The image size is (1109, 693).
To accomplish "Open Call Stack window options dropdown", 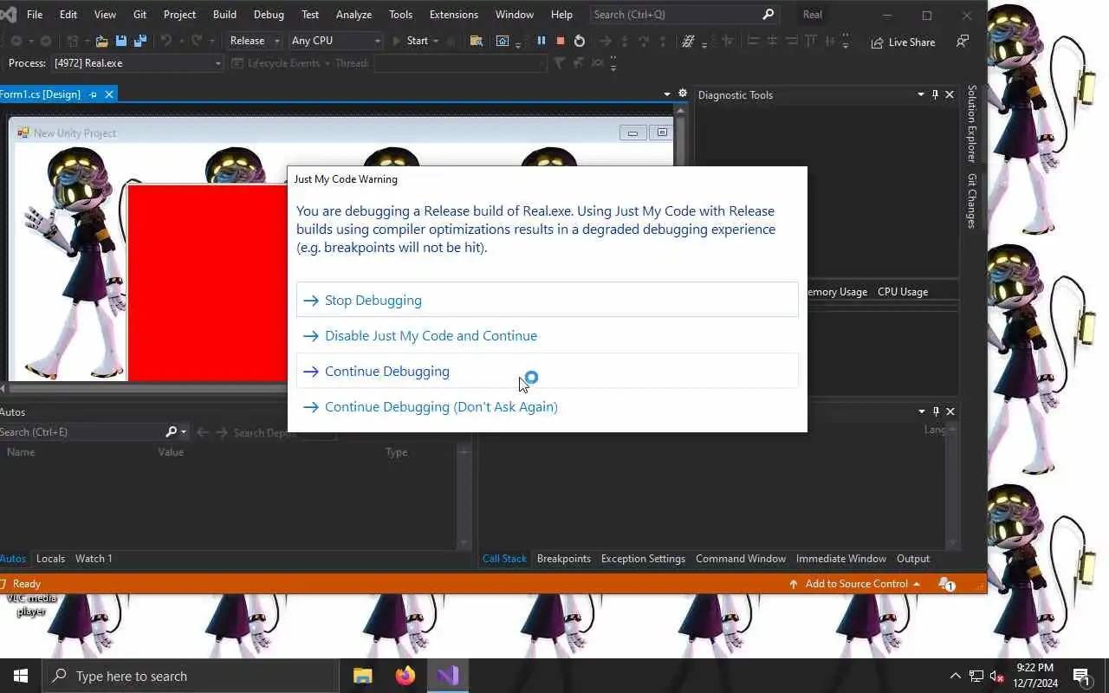I will tap(921, 411).
